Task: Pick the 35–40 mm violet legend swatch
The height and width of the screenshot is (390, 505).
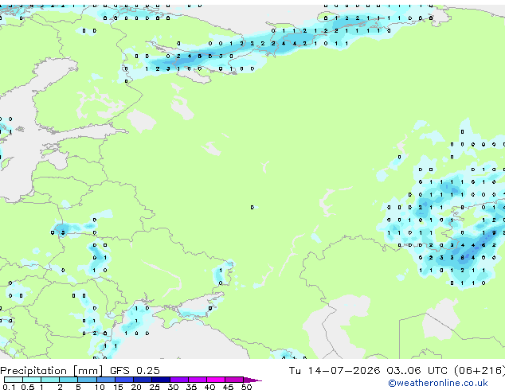Action: point(198,380)
